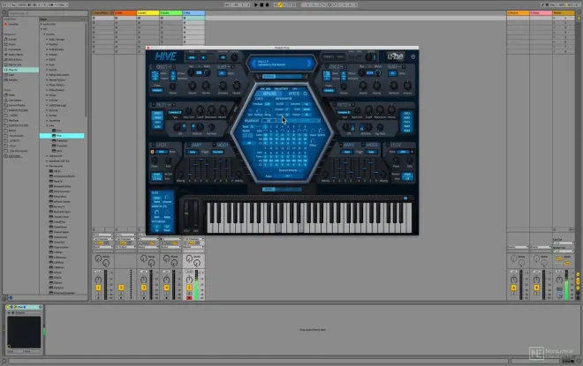Click the u-he logo in Hive
This screenshot has height=366, width=583.
coord(397,57)
